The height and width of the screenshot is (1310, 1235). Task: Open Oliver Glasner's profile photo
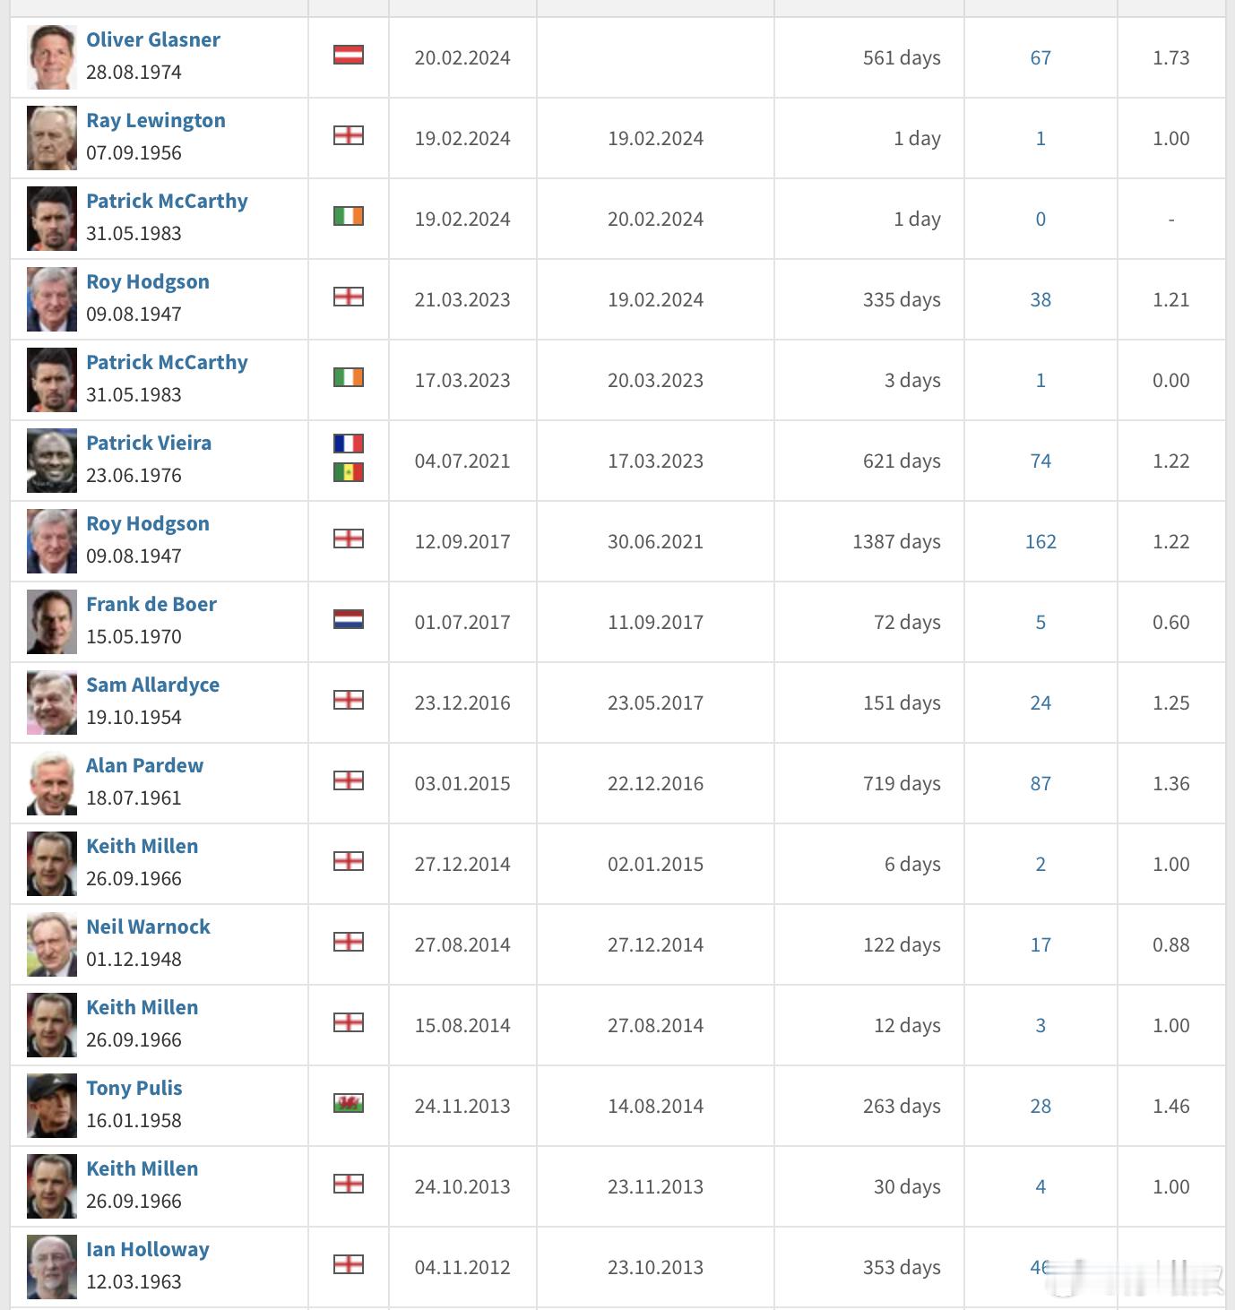(x=52, y=57)
